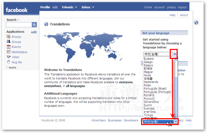Open the Developers footer link
Screen dimensions: 207x133
[x=131, y=120]
